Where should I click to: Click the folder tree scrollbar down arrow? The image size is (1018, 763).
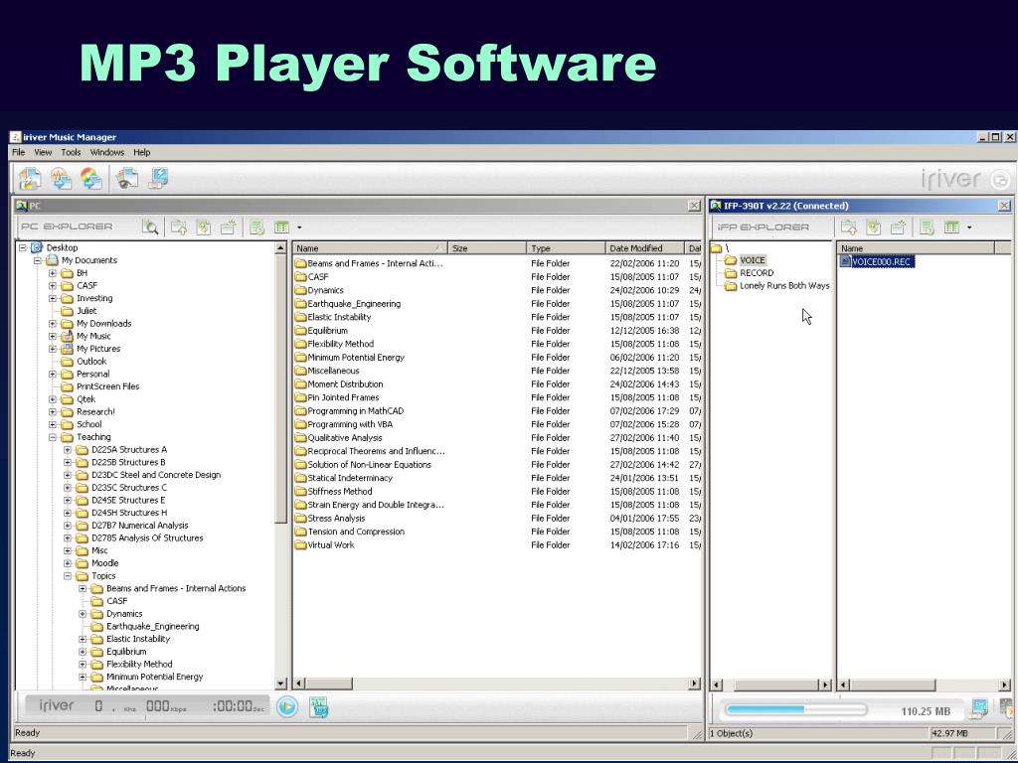280,684
